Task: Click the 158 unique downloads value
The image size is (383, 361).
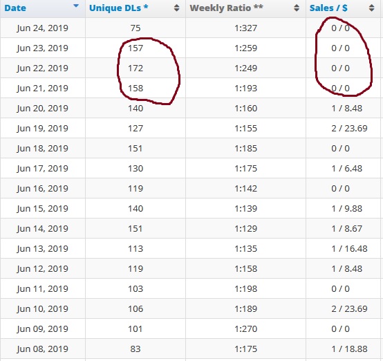Action: (x=136, y=88)
